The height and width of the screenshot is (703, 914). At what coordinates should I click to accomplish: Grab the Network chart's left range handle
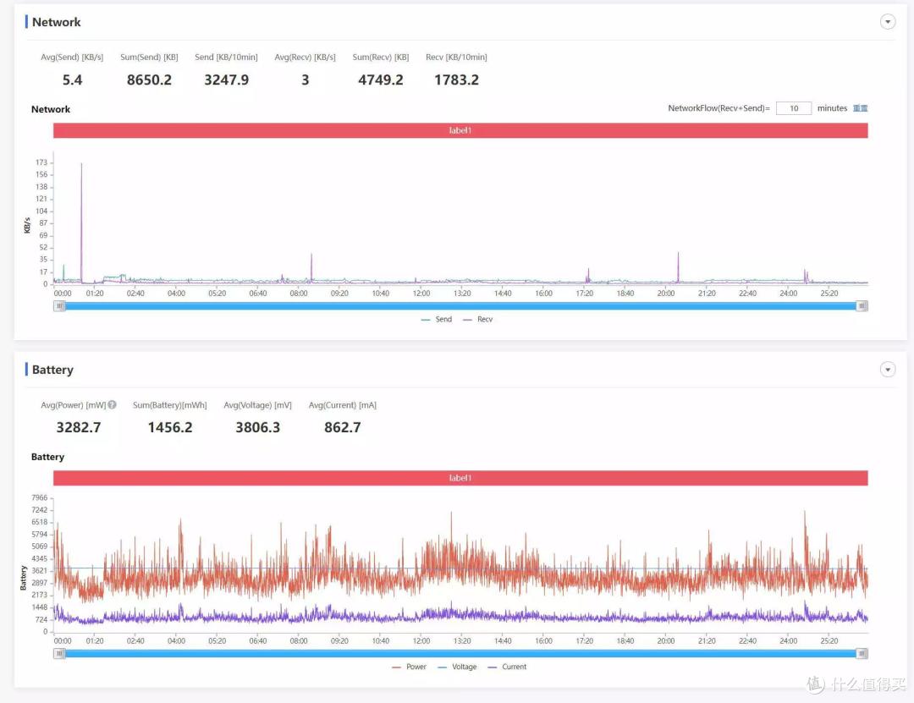click(59, 306)
